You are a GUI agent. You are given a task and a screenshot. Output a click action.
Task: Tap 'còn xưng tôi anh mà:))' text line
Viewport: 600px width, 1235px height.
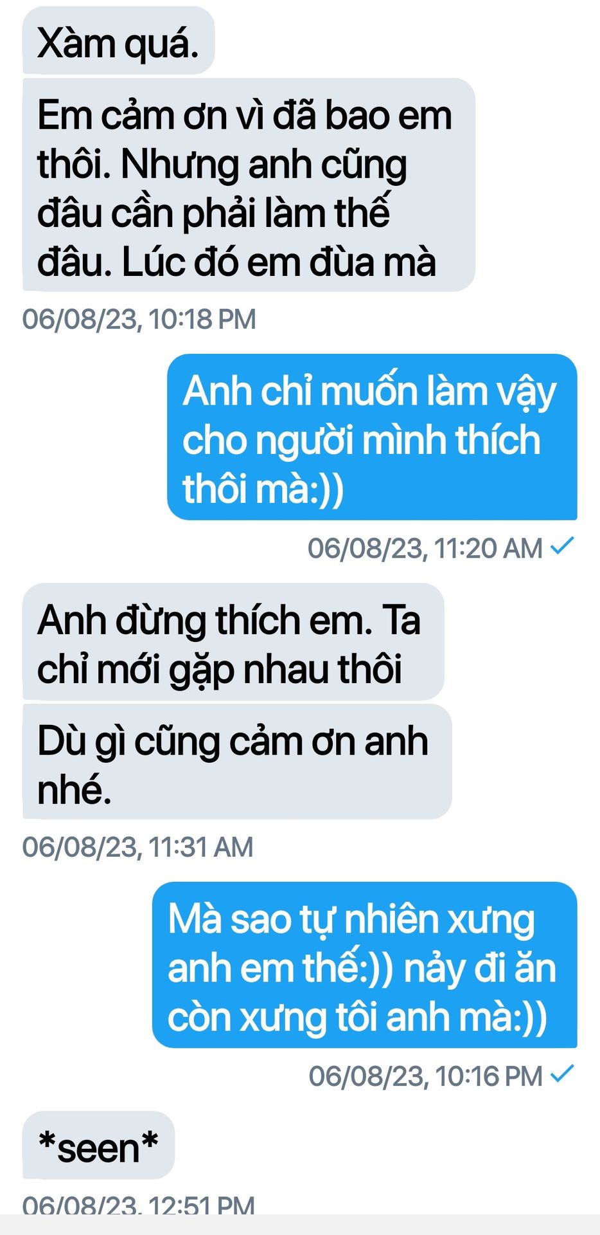tap(357, 1017)
